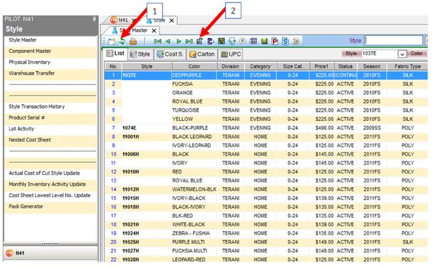Go to previous record arrow

(168, 41)
